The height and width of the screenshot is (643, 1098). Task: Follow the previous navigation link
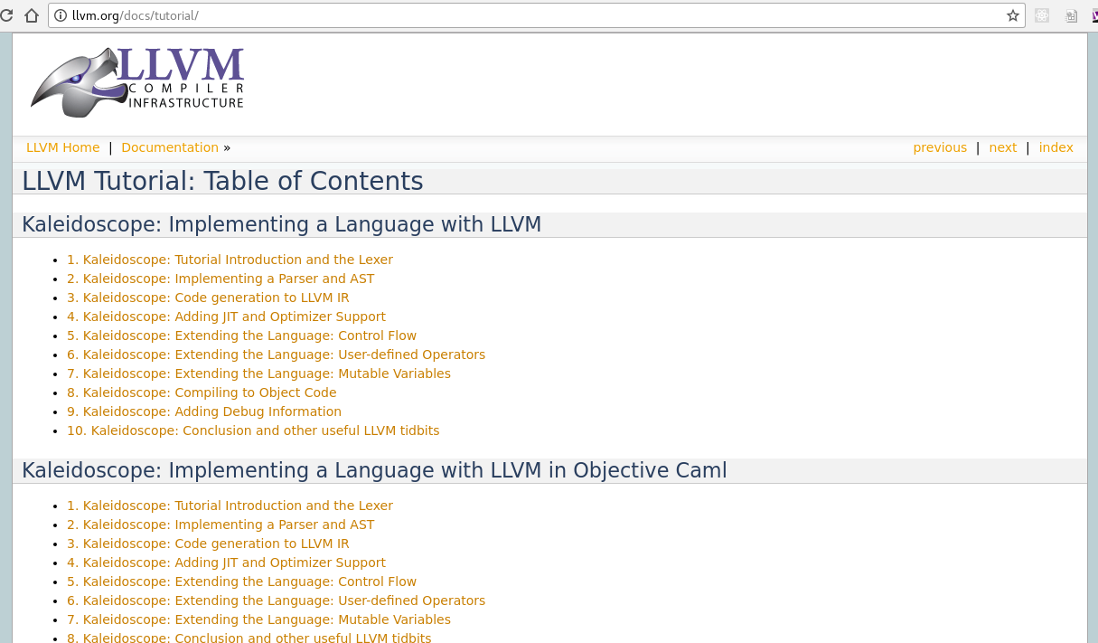pos(940,147)
